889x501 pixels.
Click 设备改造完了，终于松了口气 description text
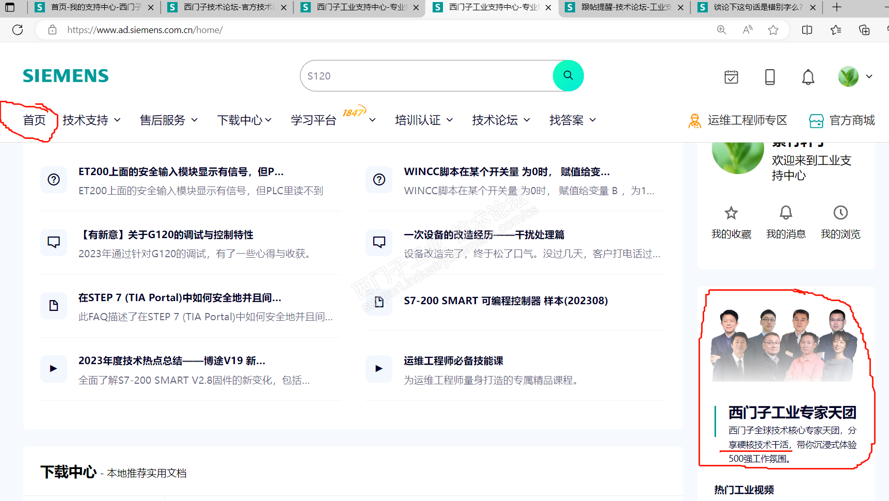point(532,254)
